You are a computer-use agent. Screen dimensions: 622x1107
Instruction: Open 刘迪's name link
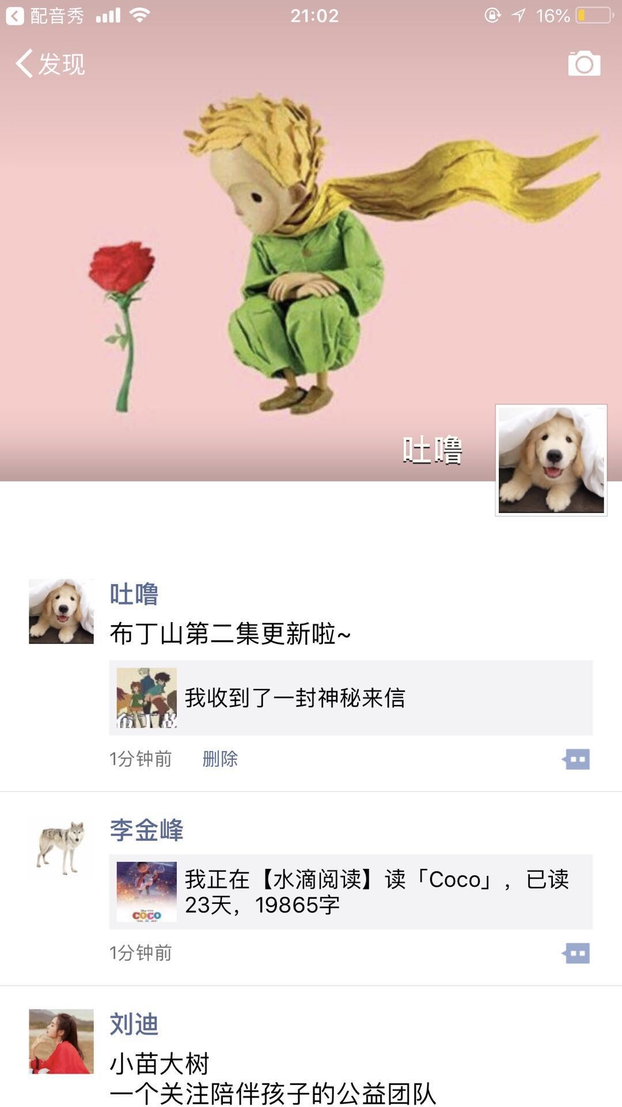point(134,1025)
